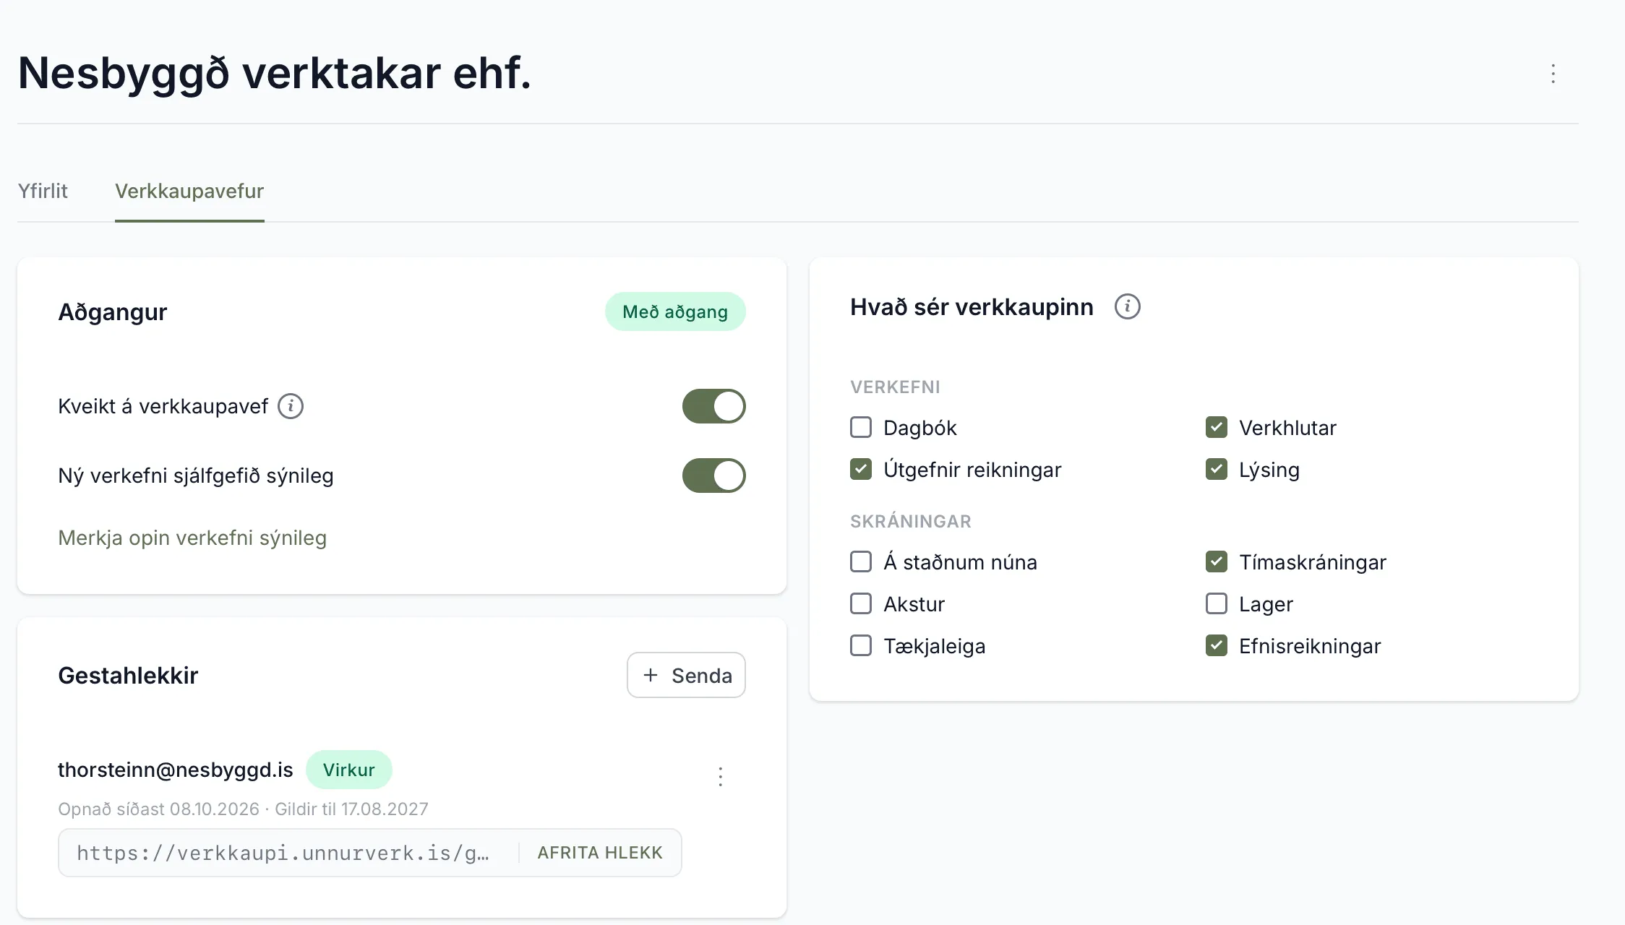Click the Gestahlekkir heading
Image resolution: width=1625 pixels, height=925 pixels.
128,675
